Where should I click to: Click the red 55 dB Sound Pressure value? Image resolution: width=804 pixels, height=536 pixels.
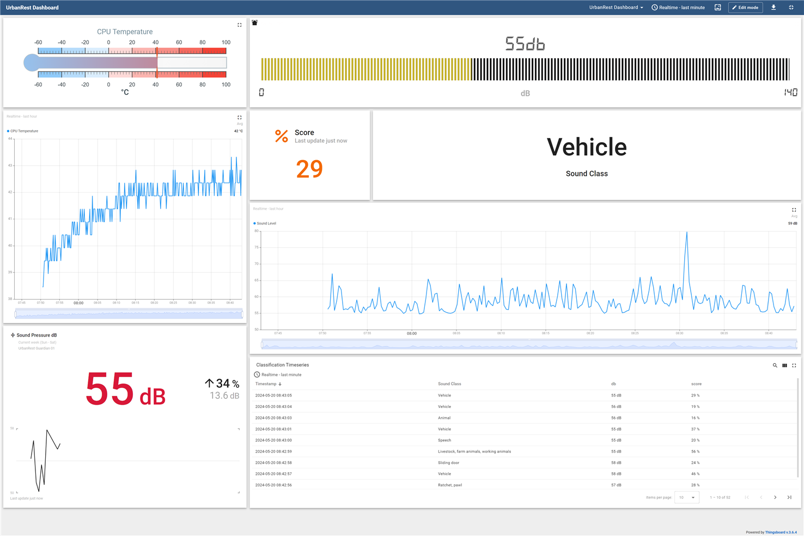tap(125, 389)
